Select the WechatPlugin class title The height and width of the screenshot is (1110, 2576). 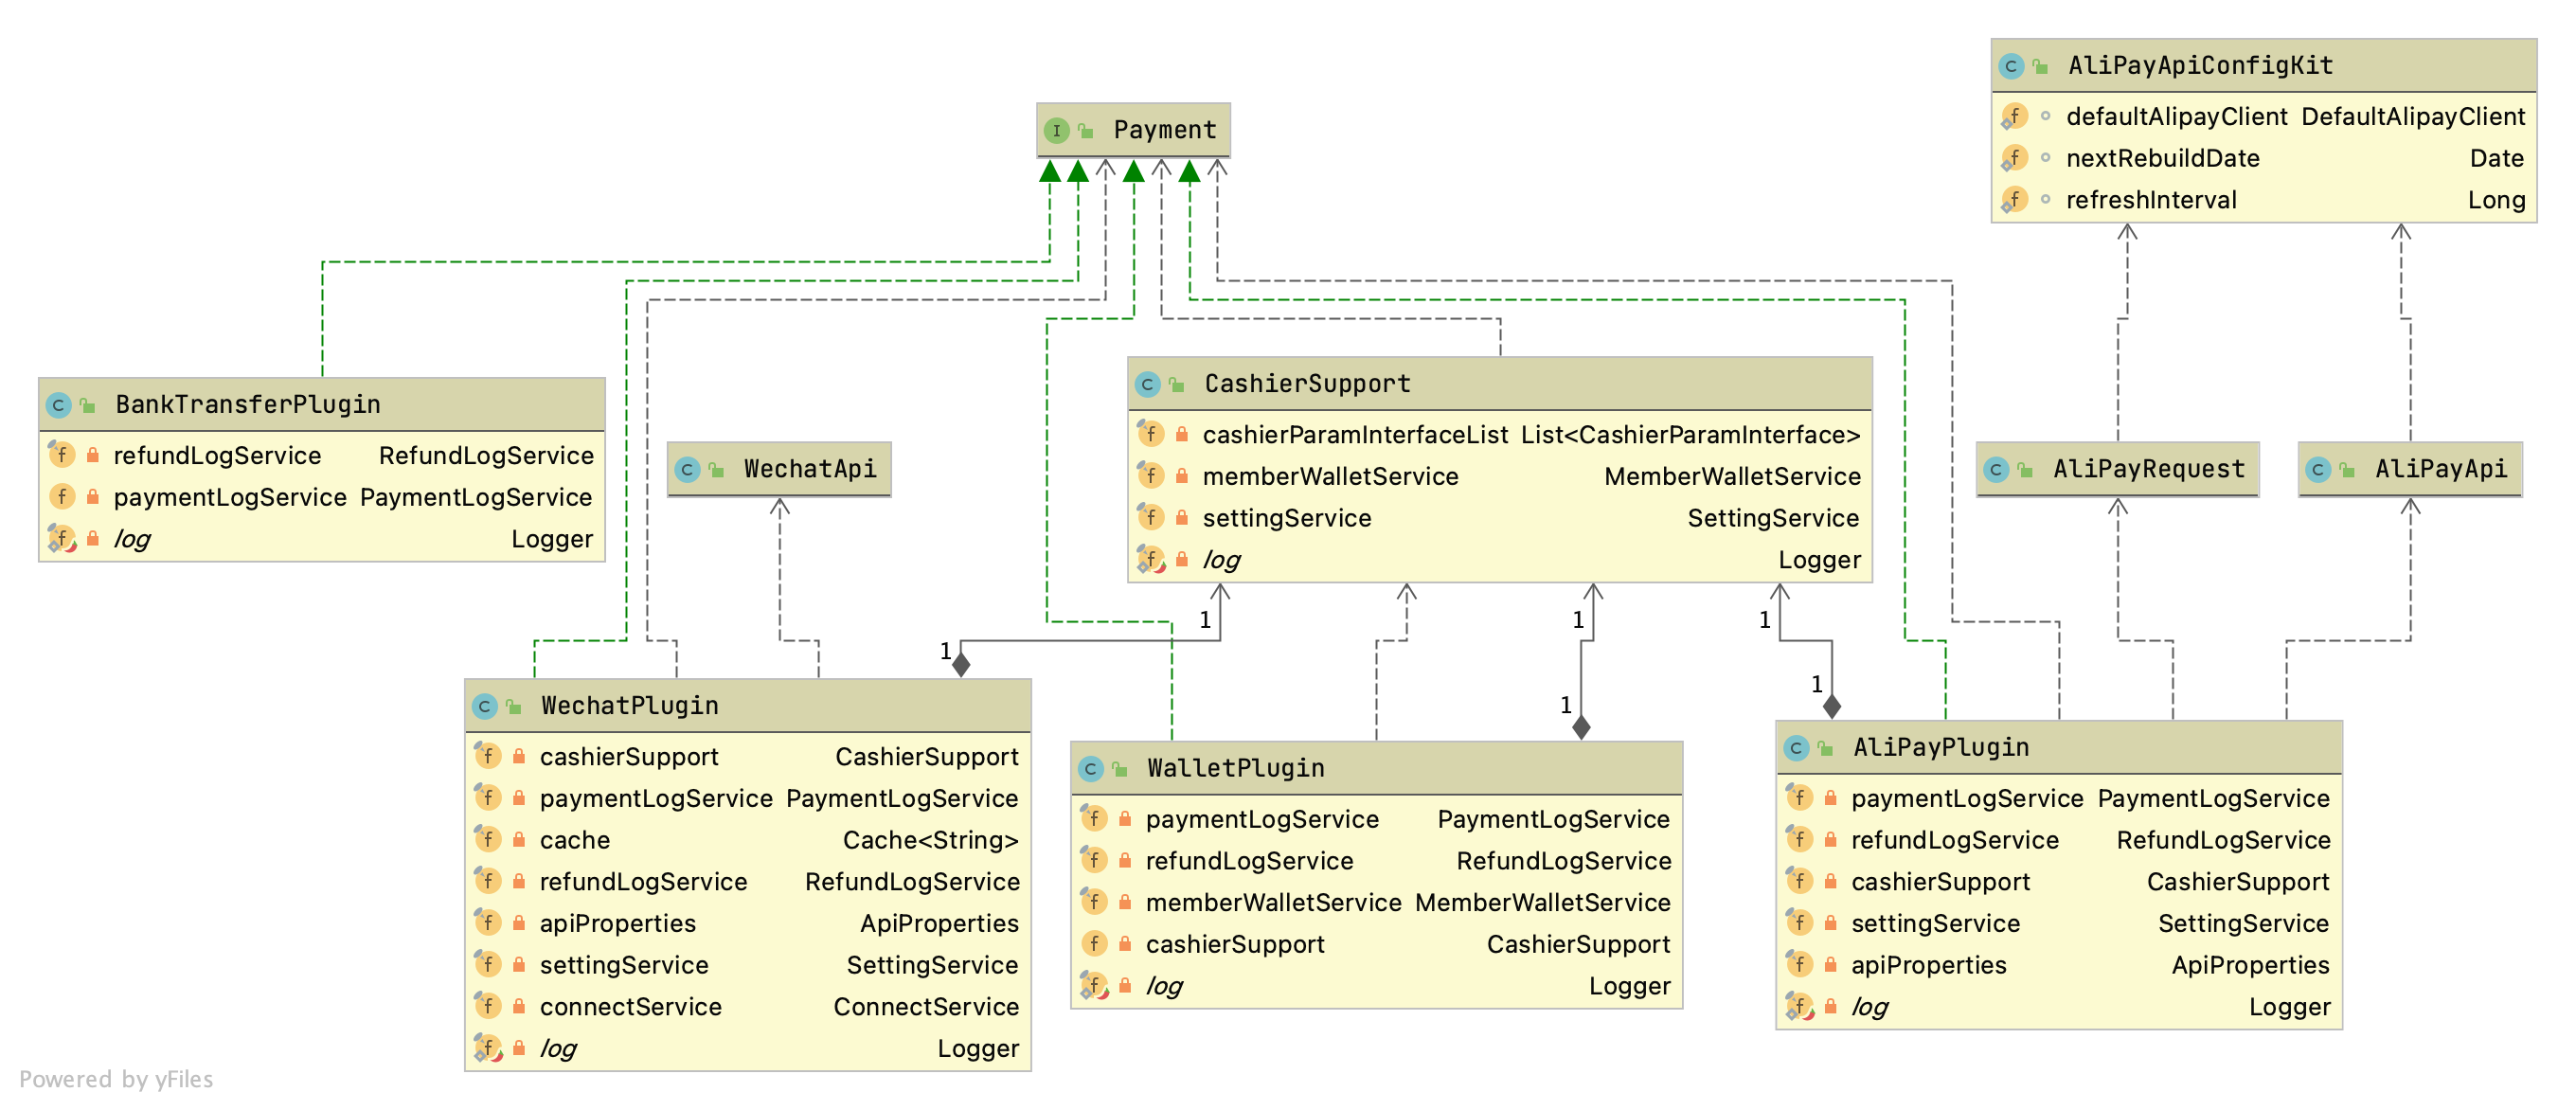pyautogui.click(x=630, y=706)
